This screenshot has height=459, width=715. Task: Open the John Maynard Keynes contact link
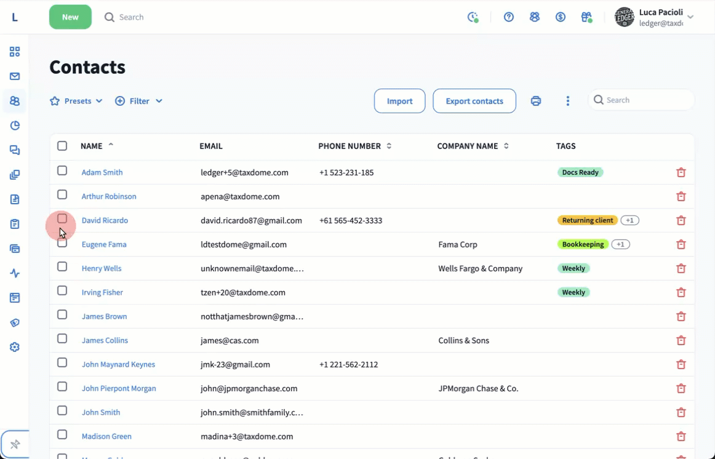click(118, 364)
